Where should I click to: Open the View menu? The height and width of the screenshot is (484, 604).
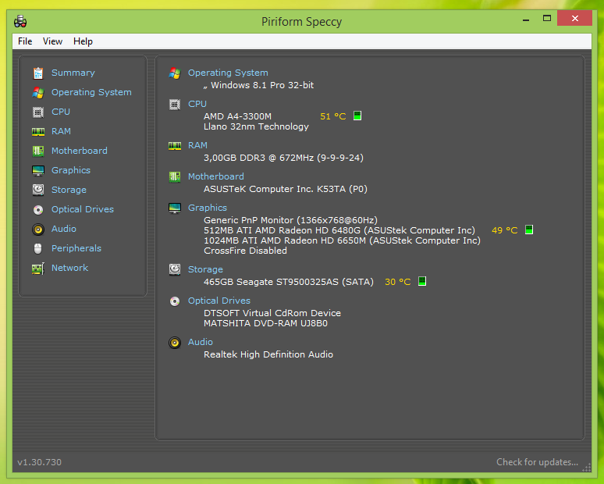point(52,41)
